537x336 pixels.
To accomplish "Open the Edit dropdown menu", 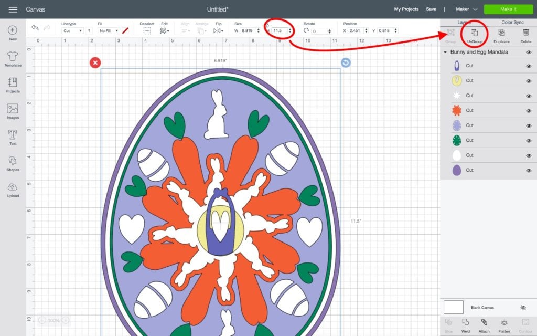I will [x=164, y=31].
